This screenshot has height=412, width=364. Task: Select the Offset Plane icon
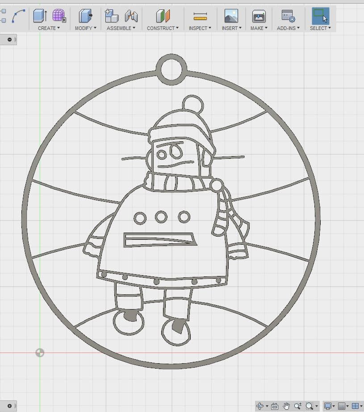pos(163,16)
